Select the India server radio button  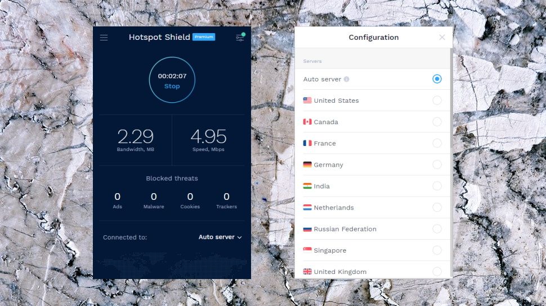coord(437,186)
